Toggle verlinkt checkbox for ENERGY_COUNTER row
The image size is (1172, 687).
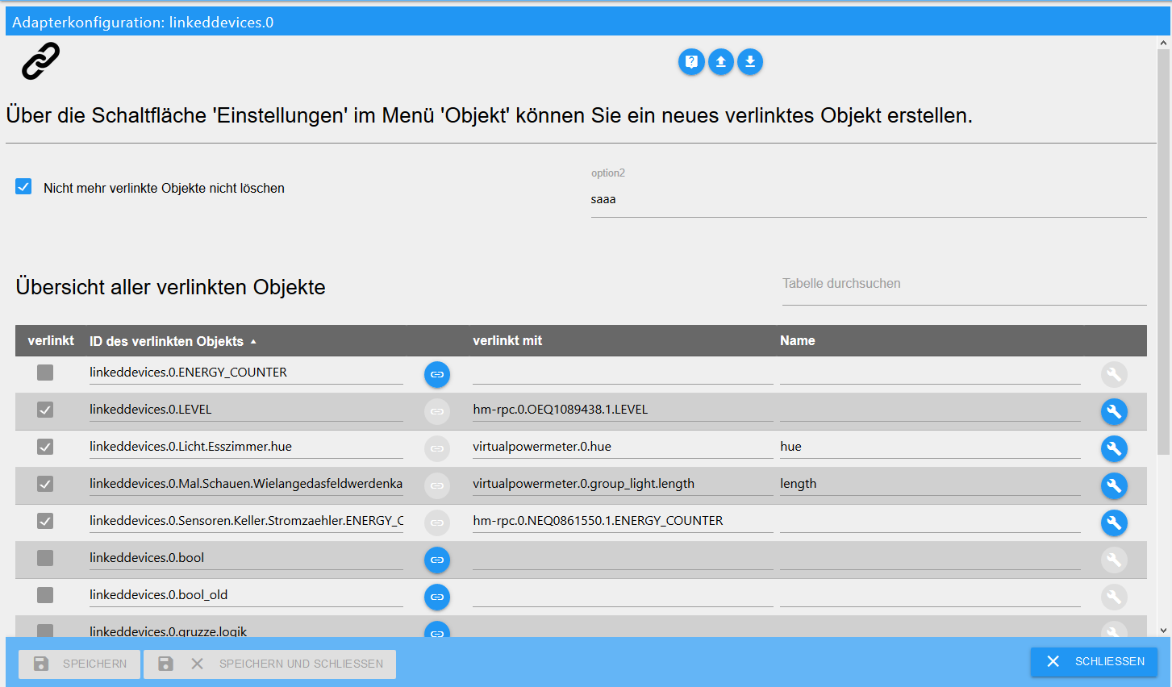(x=45, y=373)
